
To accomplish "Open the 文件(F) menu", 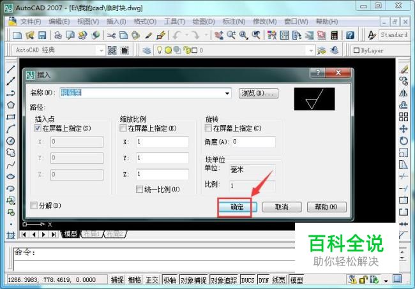I will coord(31,22).
